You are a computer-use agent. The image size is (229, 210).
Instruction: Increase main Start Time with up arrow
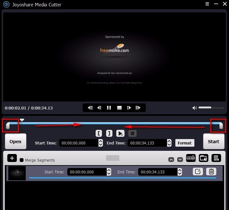click(x=101, y=141)
